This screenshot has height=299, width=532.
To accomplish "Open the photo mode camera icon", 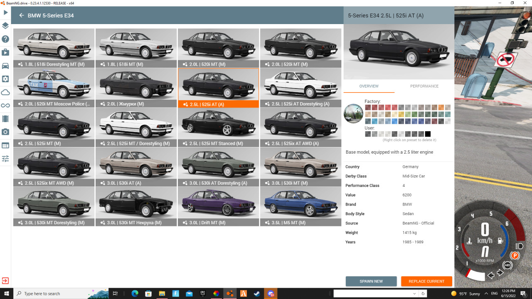I will click(x=5, y=132).
